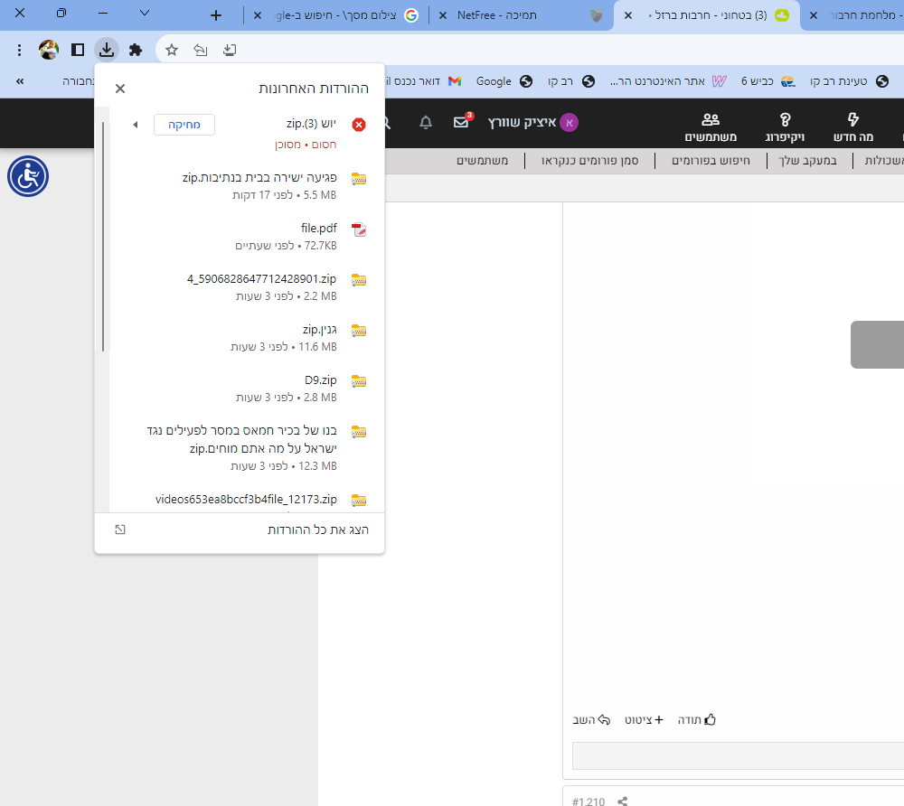904x806 pixels.
Task: Click open-in-new-tab icon in downloads footer
Action: click(120, 530)
